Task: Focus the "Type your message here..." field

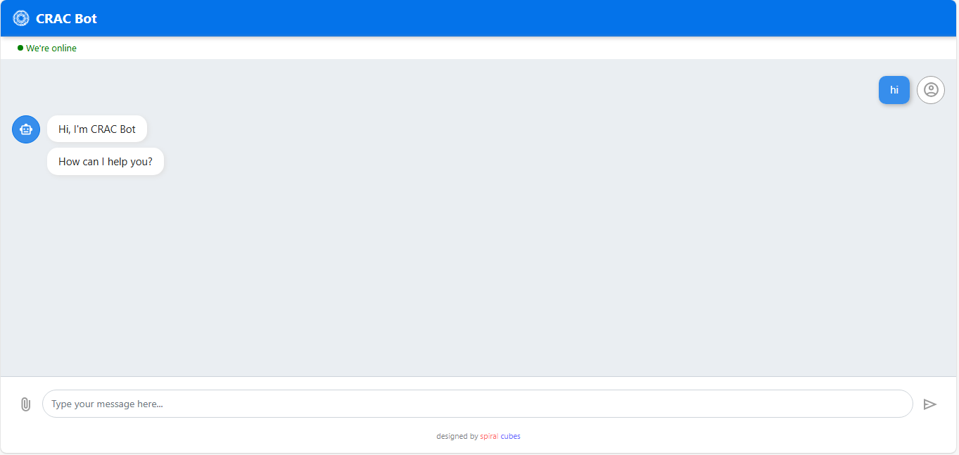Action: tap(477, 404)
